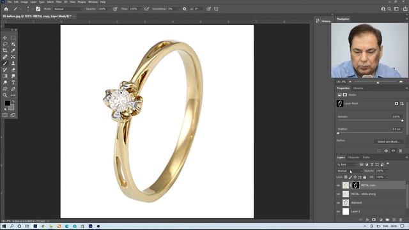Viewport: 409px width, 230px height.
Task: Click the Select and Mask button
Action: click(389, 142)
